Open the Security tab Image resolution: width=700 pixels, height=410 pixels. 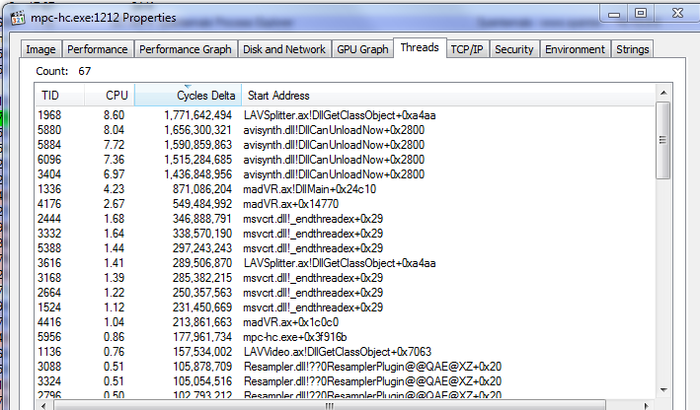[513, 49]
